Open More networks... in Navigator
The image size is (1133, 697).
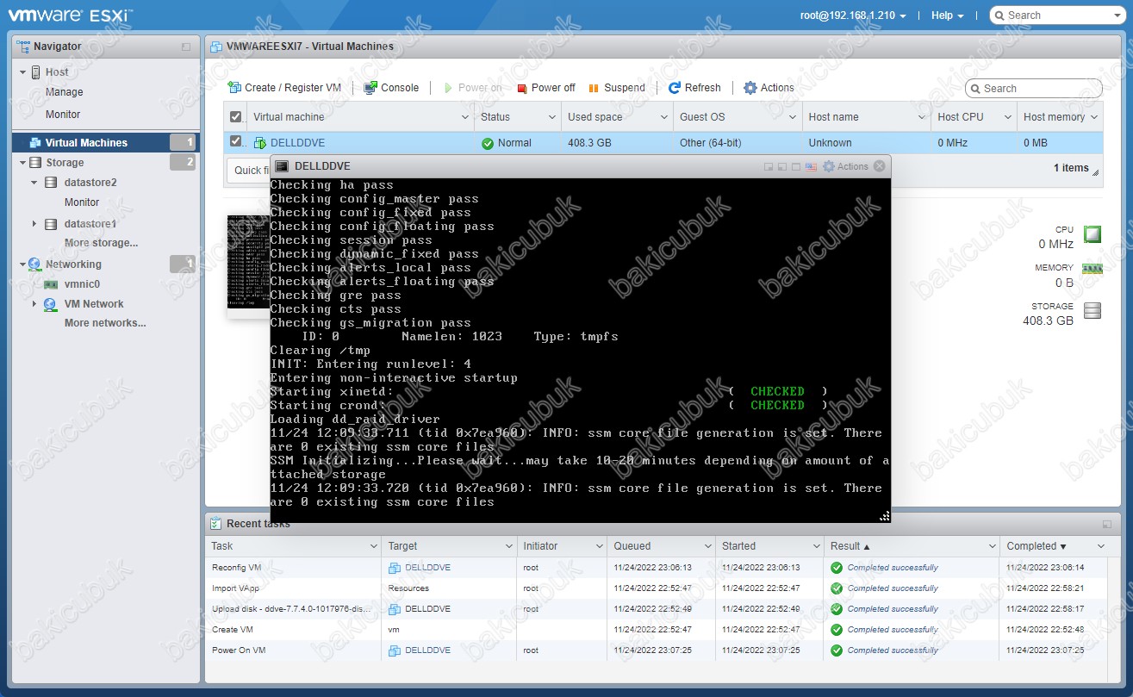(105, 323)
